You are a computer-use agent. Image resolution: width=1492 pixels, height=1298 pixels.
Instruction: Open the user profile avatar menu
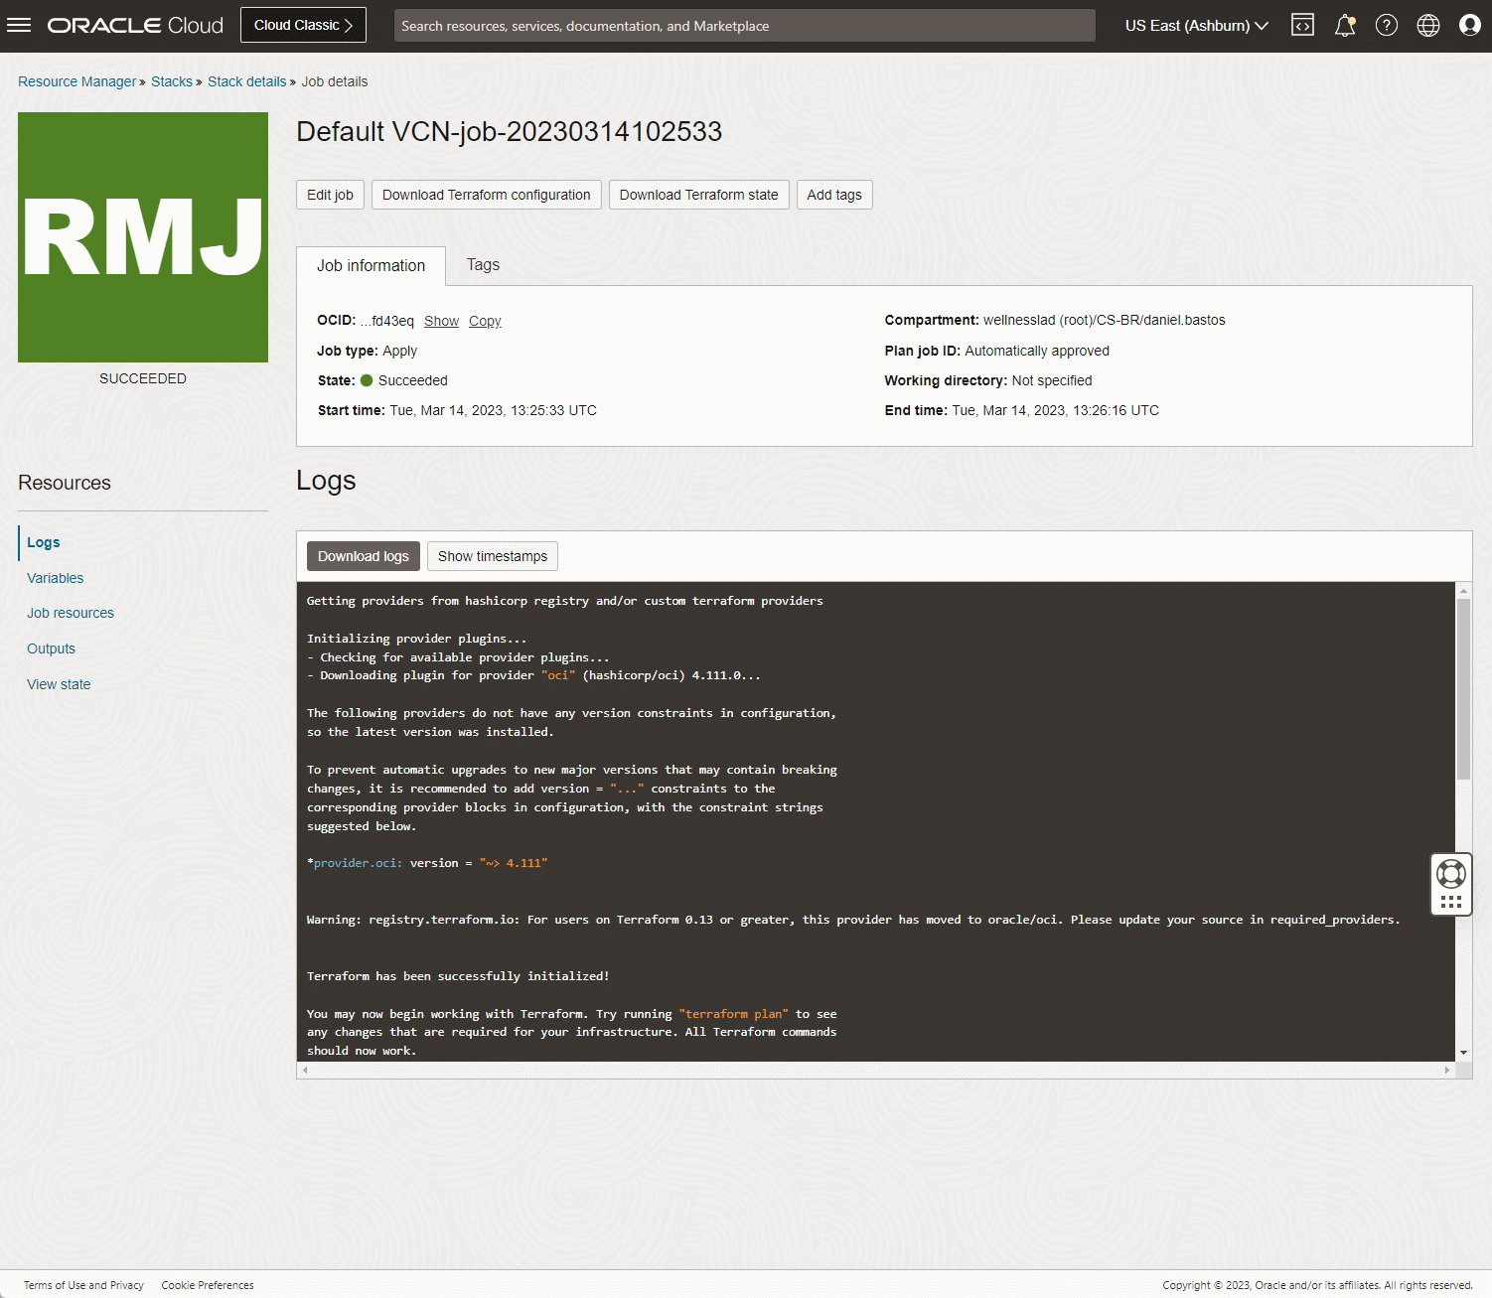tap(1470, 25)
